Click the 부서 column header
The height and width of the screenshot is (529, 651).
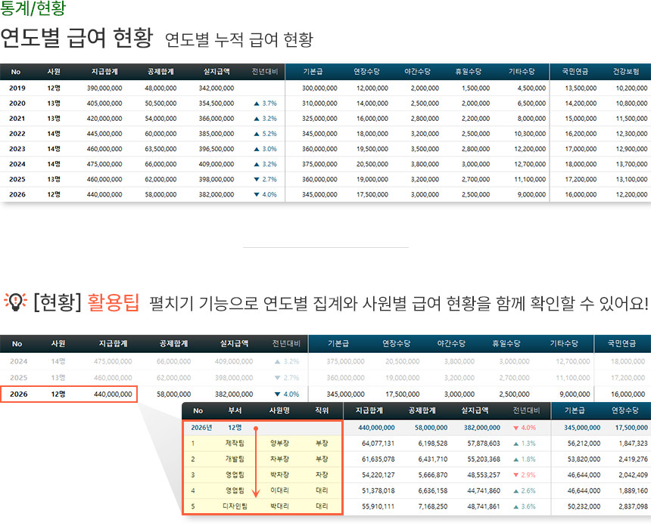[x=235, y=411]
